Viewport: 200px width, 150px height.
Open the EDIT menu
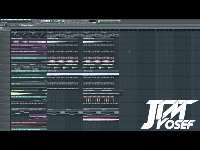5,20
